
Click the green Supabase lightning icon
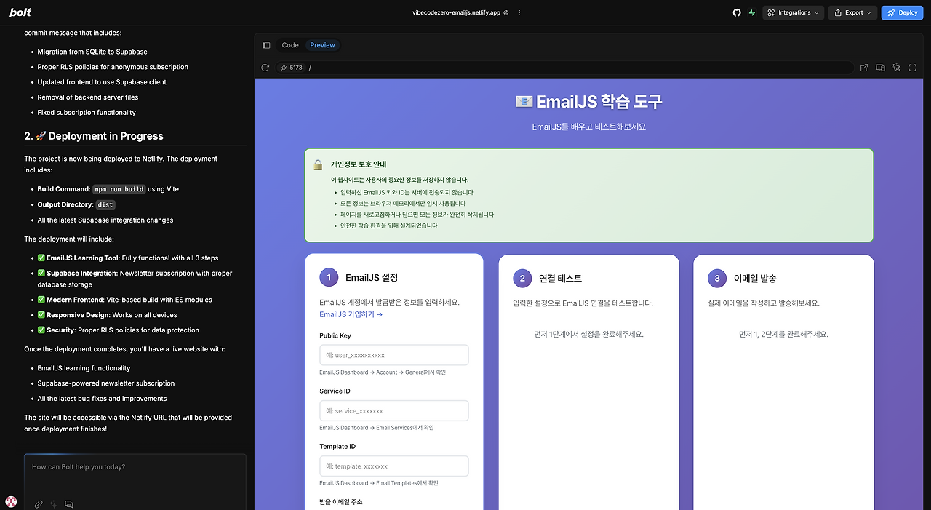pos(752,12)
